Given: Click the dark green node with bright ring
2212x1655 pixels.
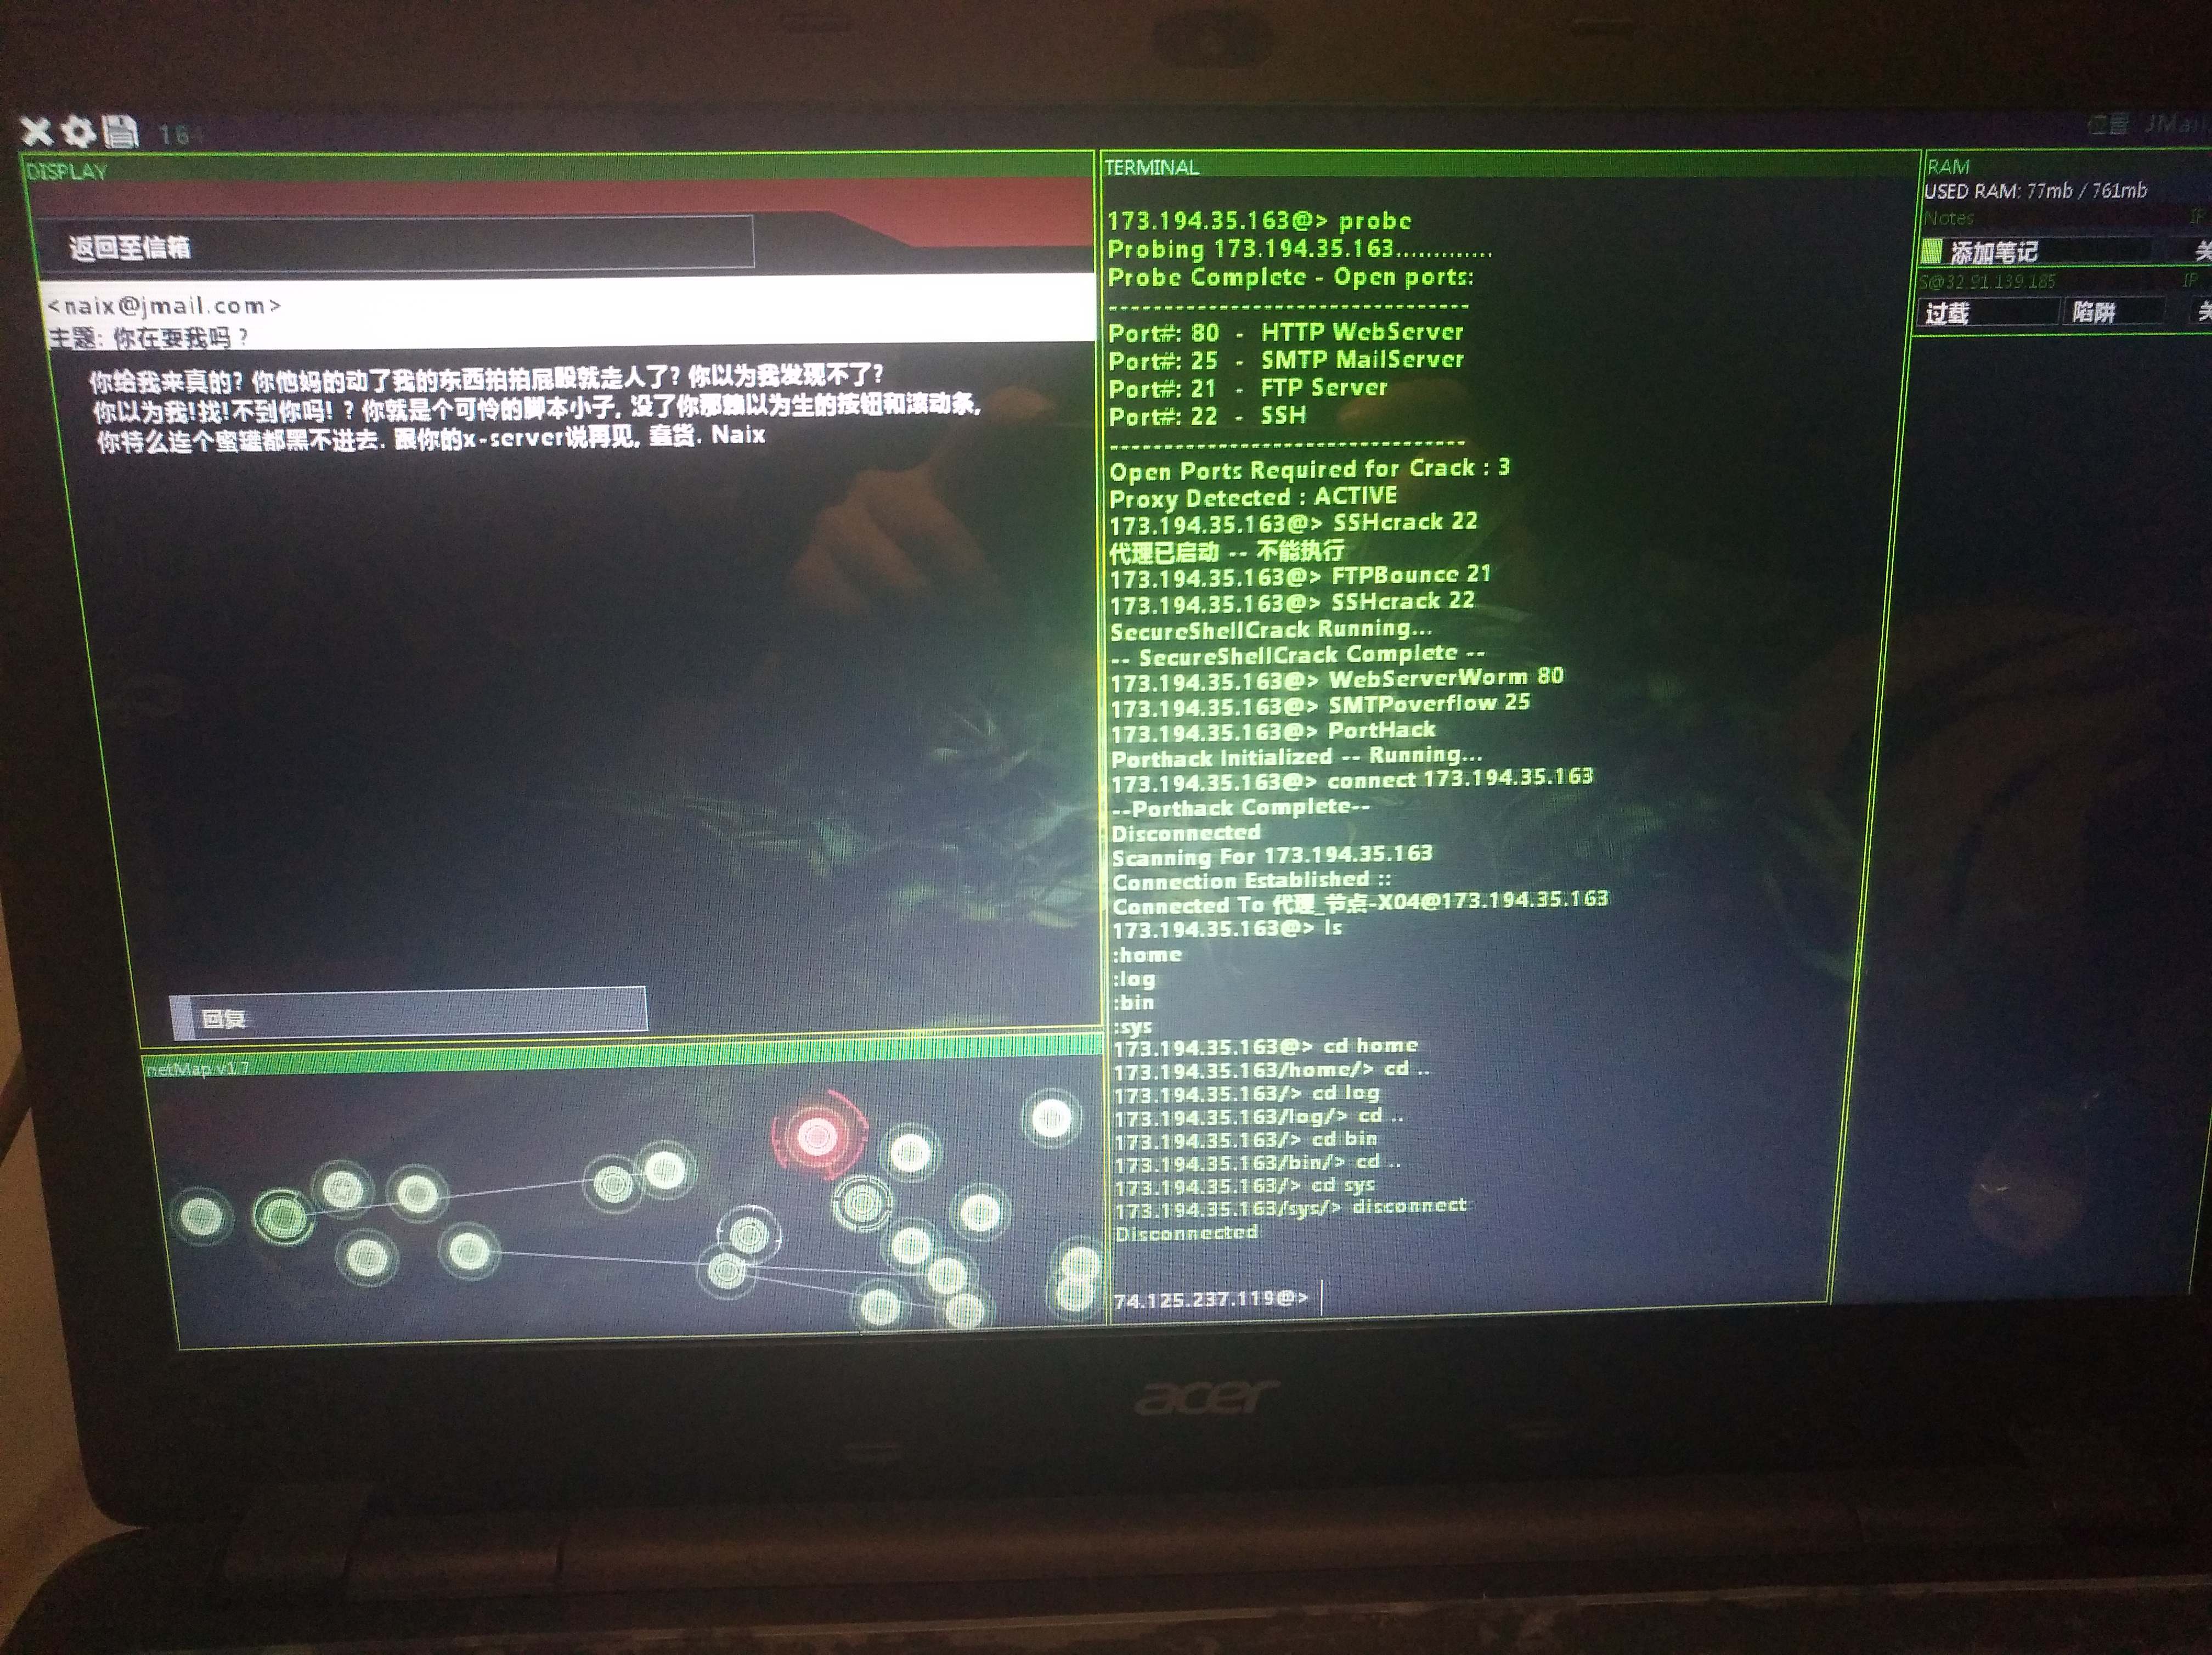Looking at the screenshot, I should pyautogui.click(x=282, y=1217).
